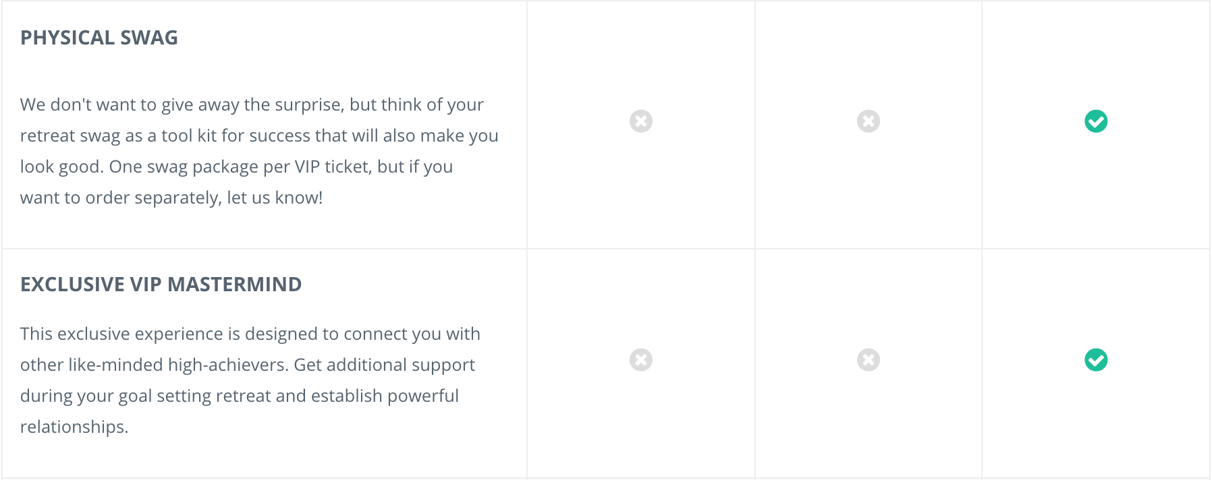Click the word "relationships." ending the mastermind text
Viewport: 1212px width, 480px height.
click(74, 427)
